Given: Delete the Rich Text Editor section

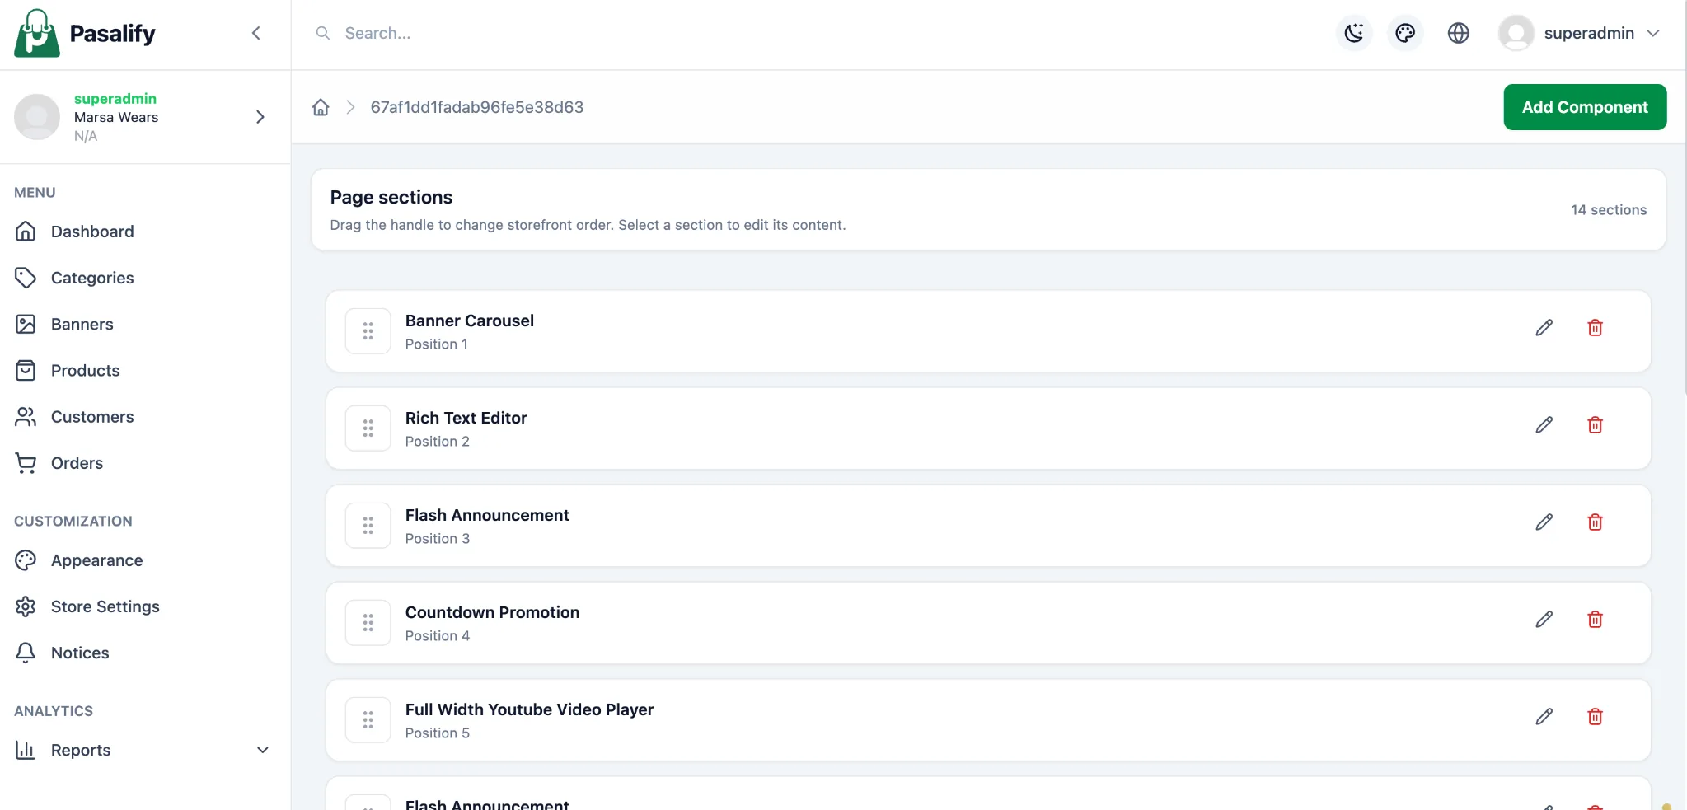Looking at the screenshot, I should tap(1595, 425).
